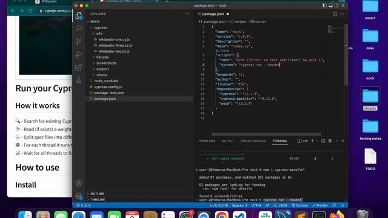The image size is (388, 218).
Task: Toggle the bottom panel layout icon
Action: (x=330, y=5)
